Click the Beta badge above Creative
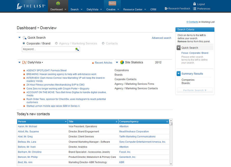 tap(112, 3)
